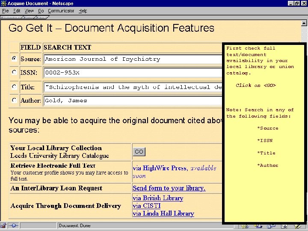
Task: Click the security padlock icon in status bar
Action: 3,226
